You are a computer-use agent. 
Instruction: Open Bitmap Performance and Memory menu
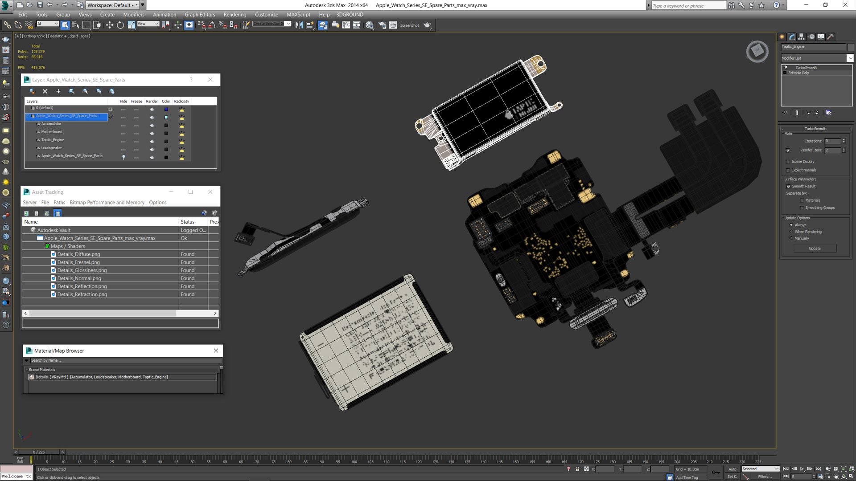[107, 203]
